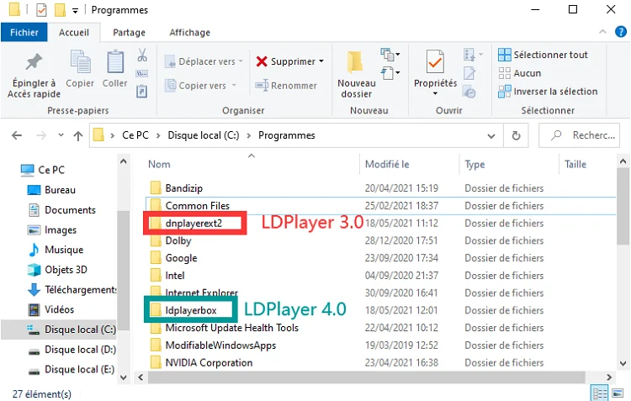Switch to large icons view in status bar
This screenshot has height=401, width=631.
618,393
